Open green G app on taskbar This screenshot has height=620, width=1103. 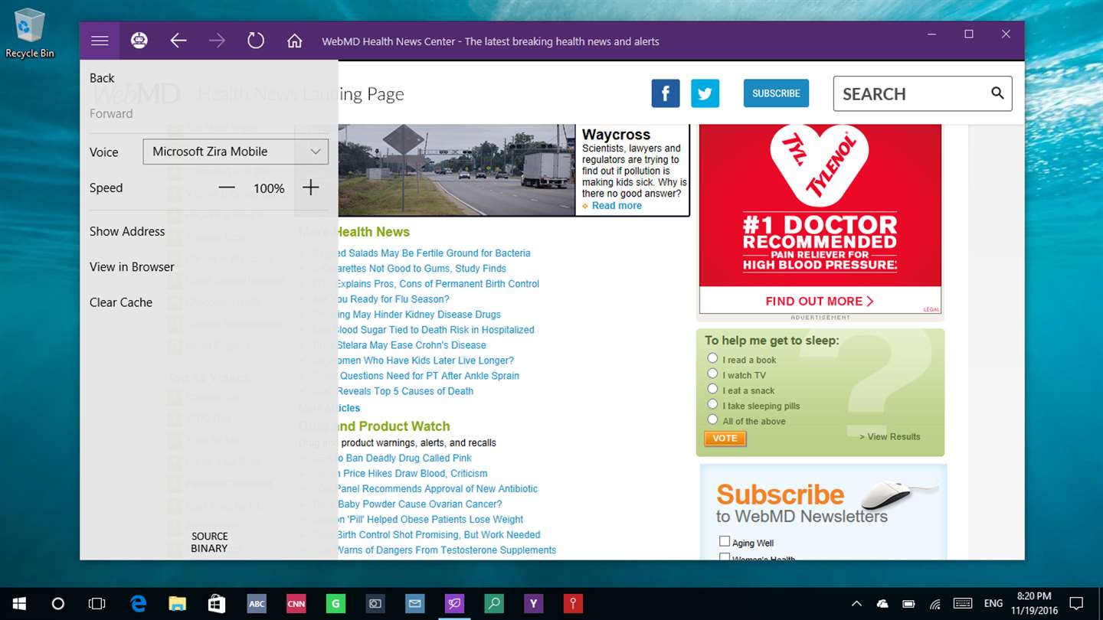[x=335, y=604]
